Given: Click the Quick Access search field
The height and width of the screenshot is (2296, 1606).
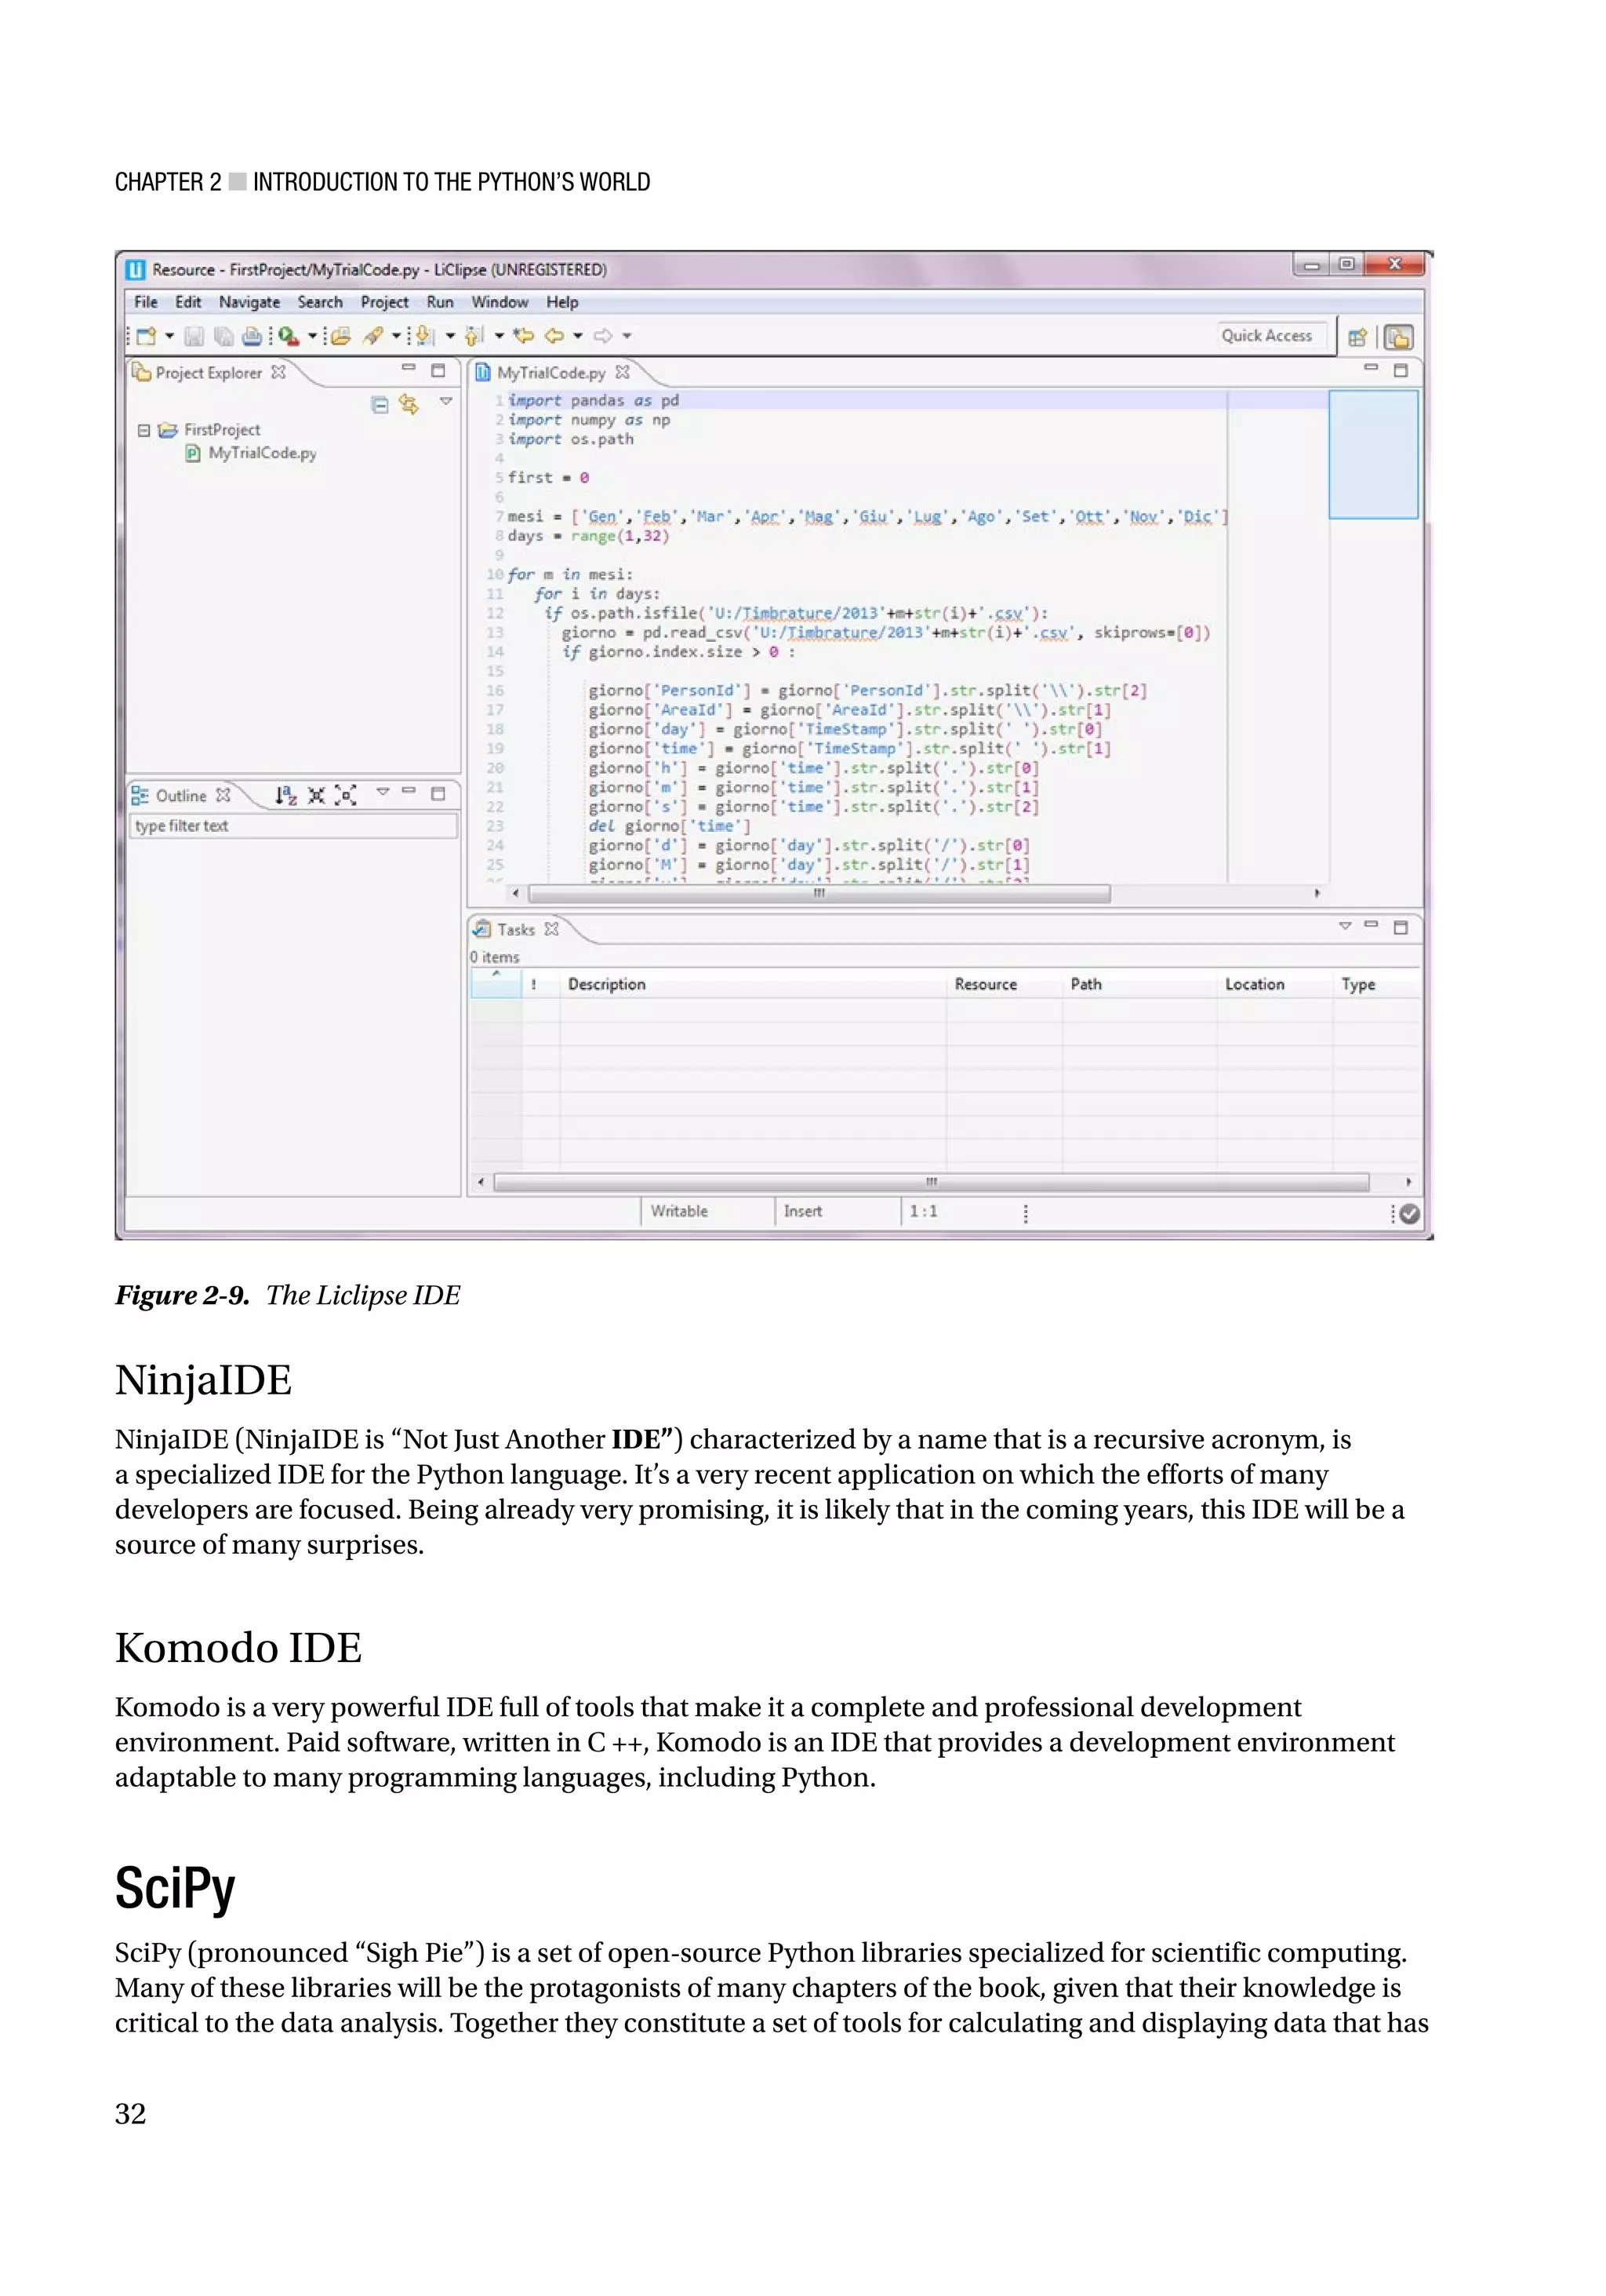Looking at the screenshot, I should [1271, 336].
